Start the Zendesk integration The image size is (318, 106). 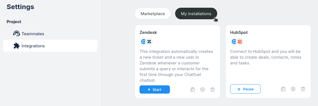[155, 89]
